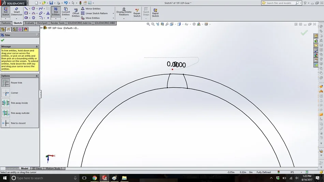
Task: Click the Trim Entities tool
Action: click(x=56, y=12)
